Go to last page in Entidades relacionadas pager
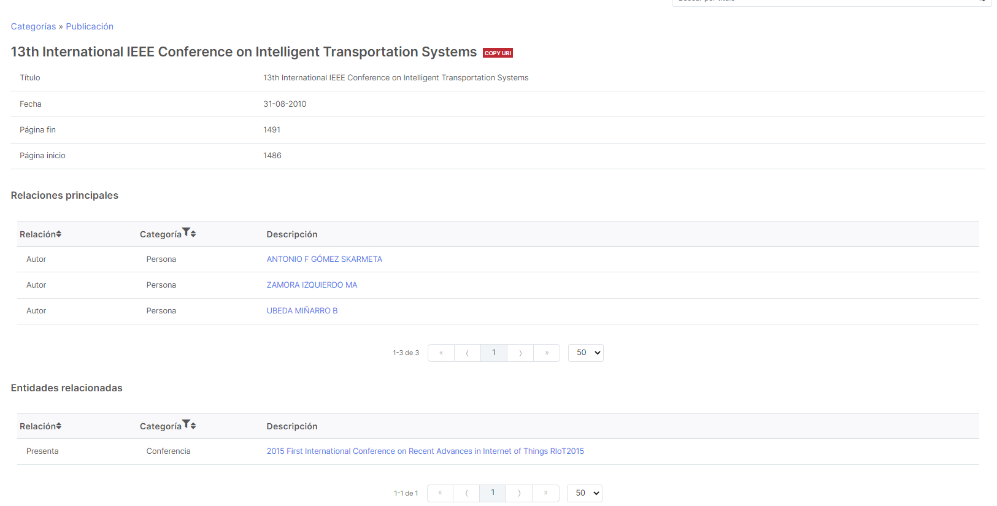Image resolution: width=997 pixels, height=506 pixels. 545,493
